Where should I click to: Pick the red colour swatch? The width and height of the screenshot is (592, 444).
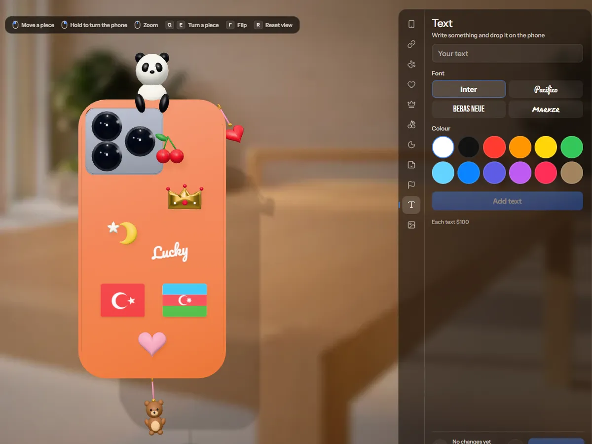(x=494, y=147)
